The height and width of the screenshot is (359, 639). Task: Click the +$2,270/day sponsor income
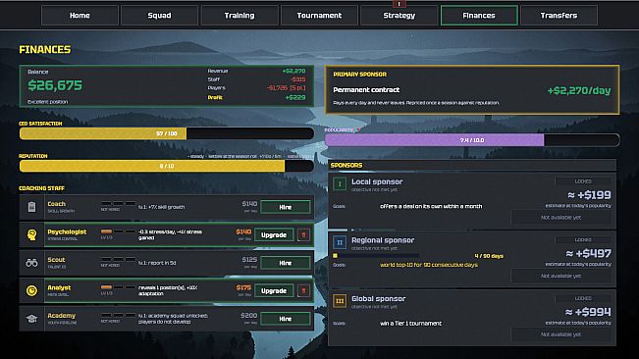(x=579, y=90)
